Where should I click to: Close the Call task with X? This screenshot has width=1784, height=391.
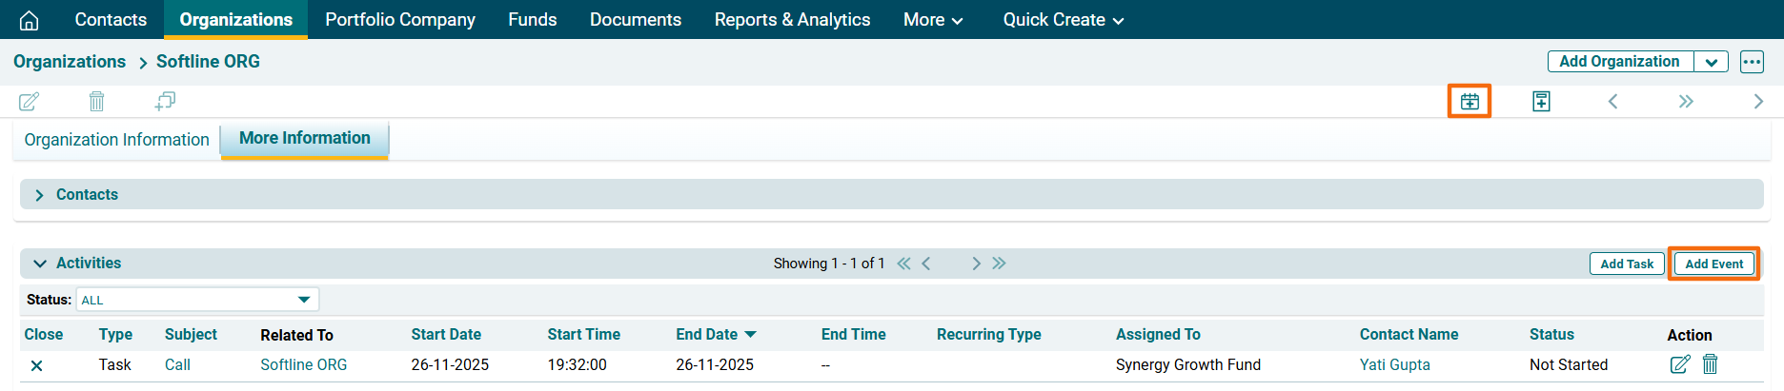point(36,365)
